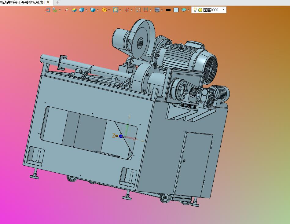Close the 自动进料等距开槽非标机床 tab
This screenshot has height=224, width=290.
click(x=48, y=2)
